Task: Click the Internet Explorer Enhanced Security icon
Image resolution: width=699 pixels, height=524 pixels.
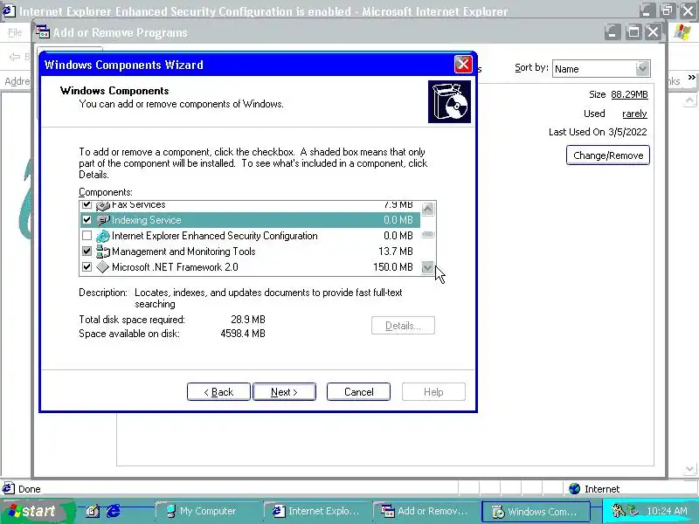Action: click(103, 236)
